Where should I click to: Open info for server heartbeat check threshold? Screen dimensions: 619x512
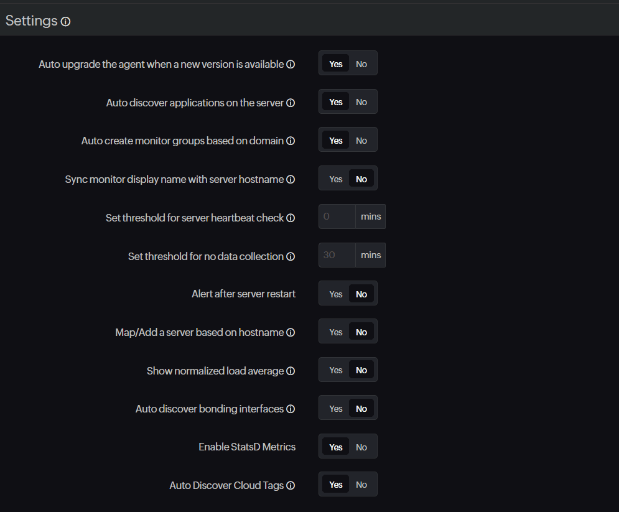[291, 218]
